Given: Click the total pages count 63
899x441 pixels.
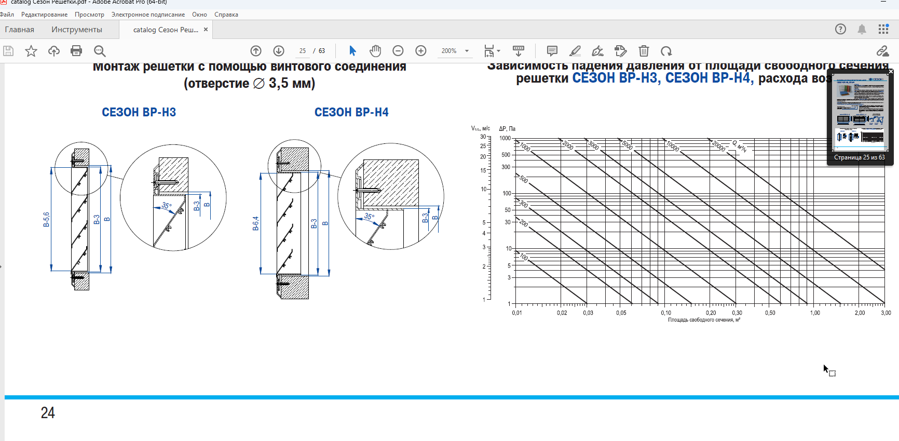Looking at the screenshot, I should (x=322, y=51).
